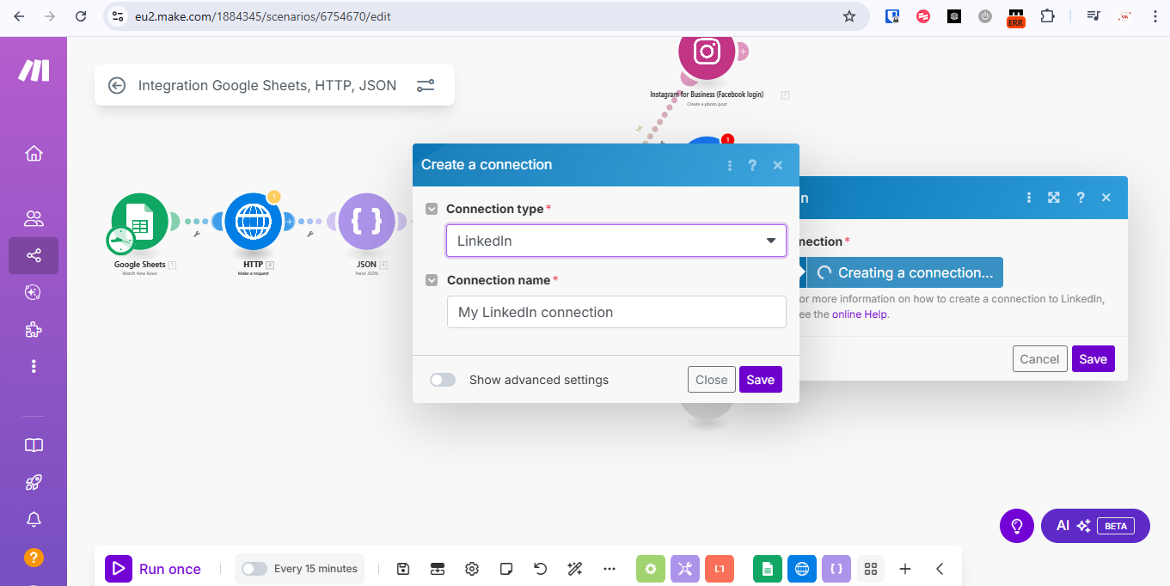Toggle the Every 15 minutes scheduling switch
The height and width of the screenshot is (586, 1170).
(x=254, y=569)
